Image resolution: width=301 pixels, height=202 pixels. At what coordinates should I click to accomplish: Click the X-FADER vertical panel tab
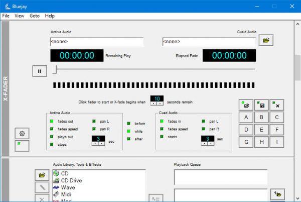click(x=6, y=88)
